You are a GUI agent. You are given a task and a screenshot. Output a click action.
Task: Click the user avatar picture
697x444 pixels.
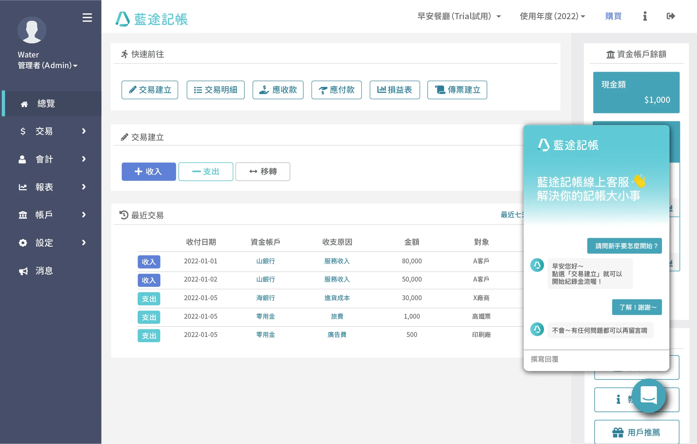coord(32,30)
